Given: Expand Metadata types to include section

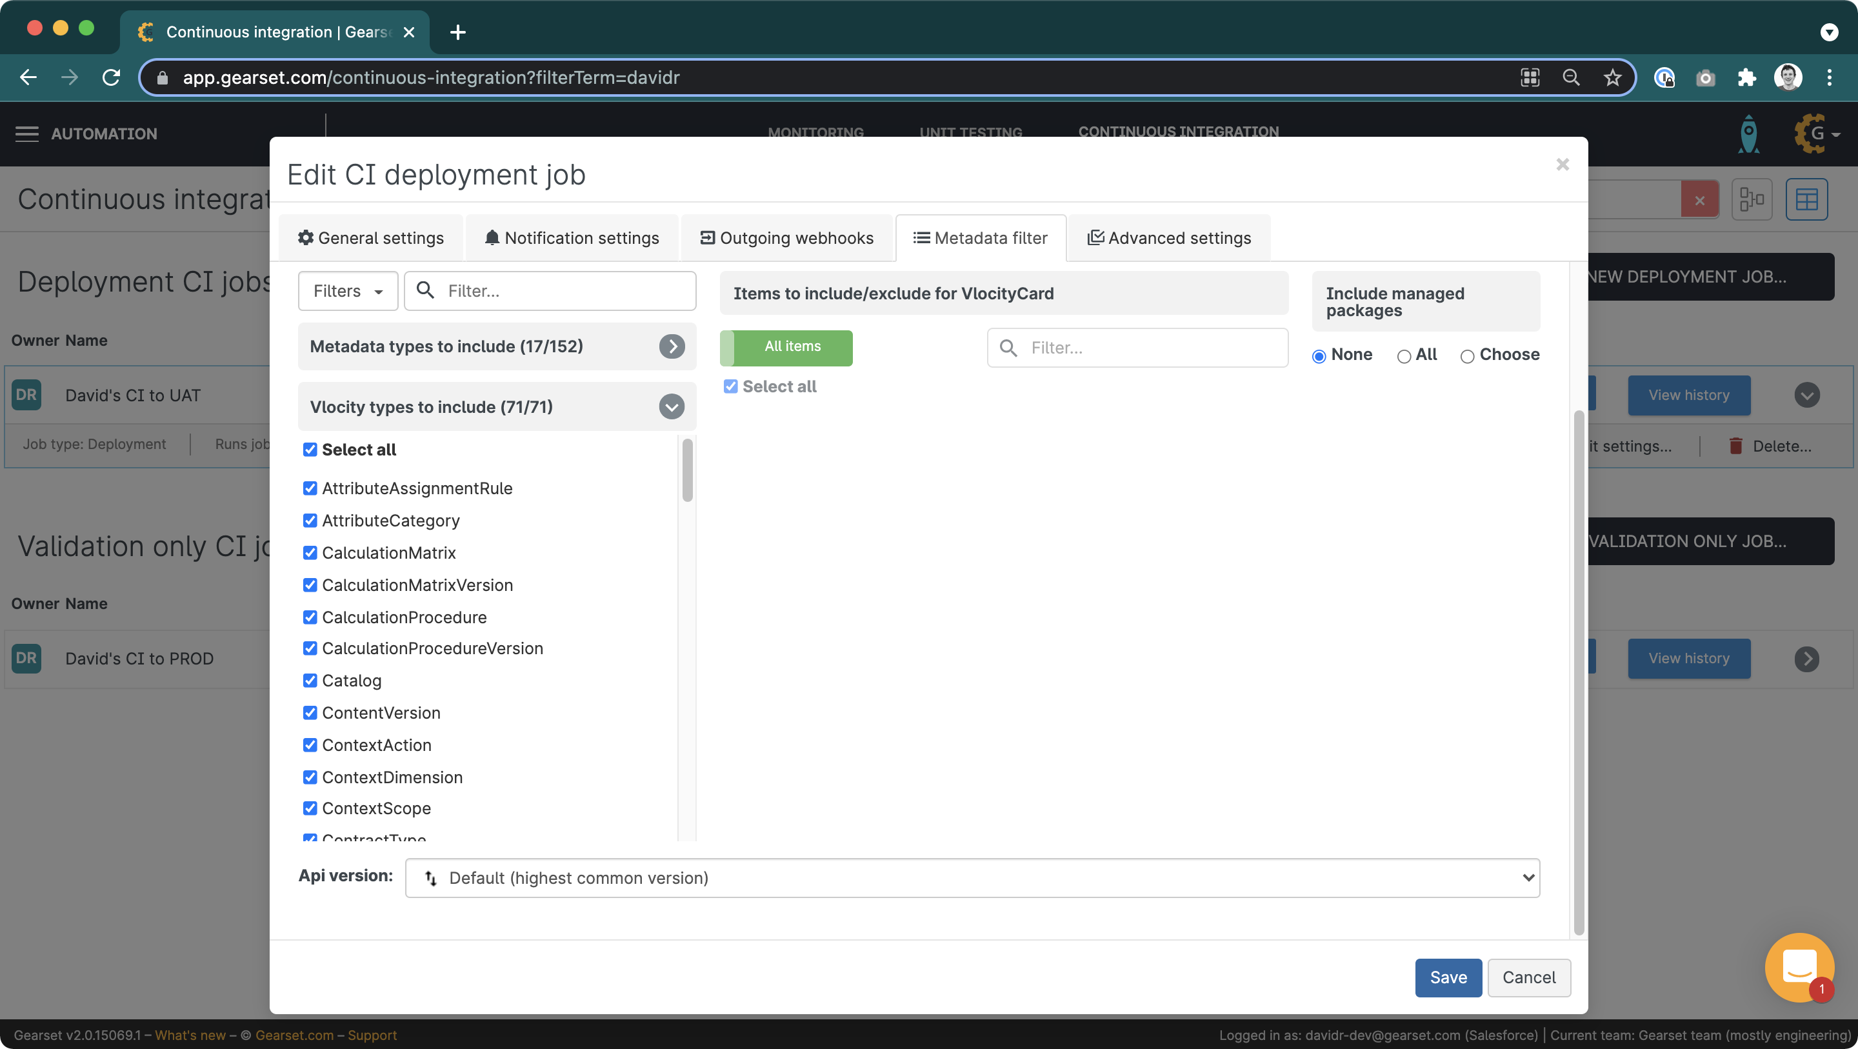Looking at the screenshot, I should pos(672,346).
